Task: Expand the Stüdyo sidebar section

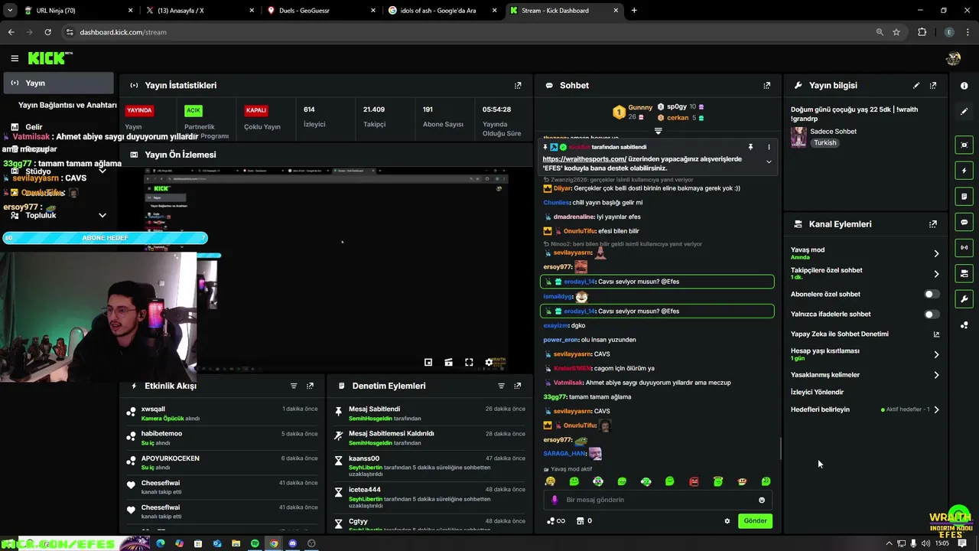Action: pos(102,171)
